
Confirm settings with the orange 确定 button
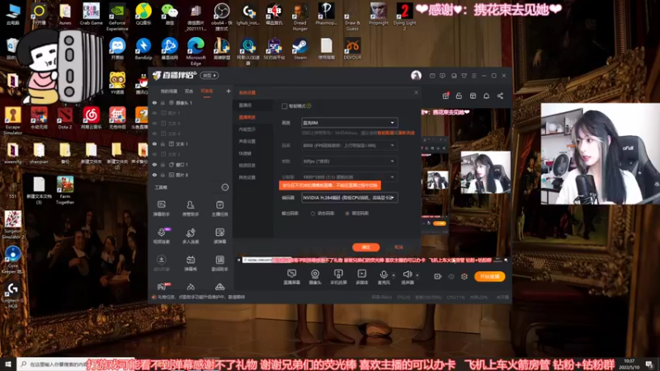(365, 247)
